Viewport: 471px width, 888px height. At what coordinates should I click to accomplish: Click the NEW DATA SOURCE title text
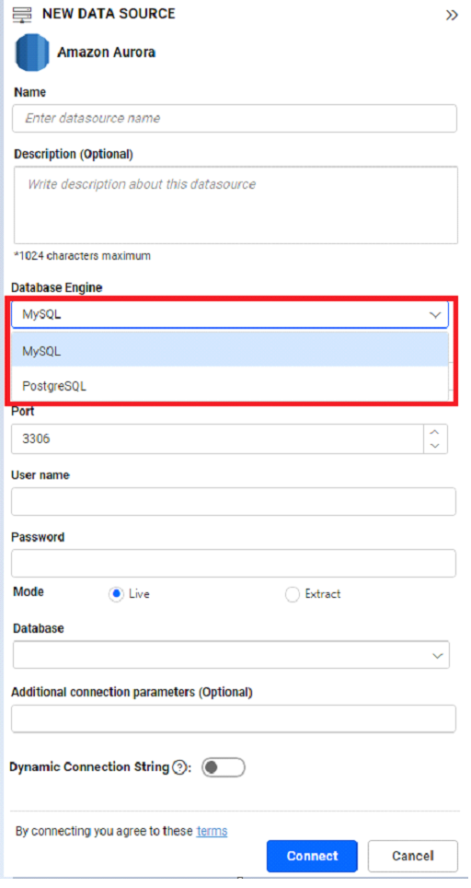tap(109, 14)
